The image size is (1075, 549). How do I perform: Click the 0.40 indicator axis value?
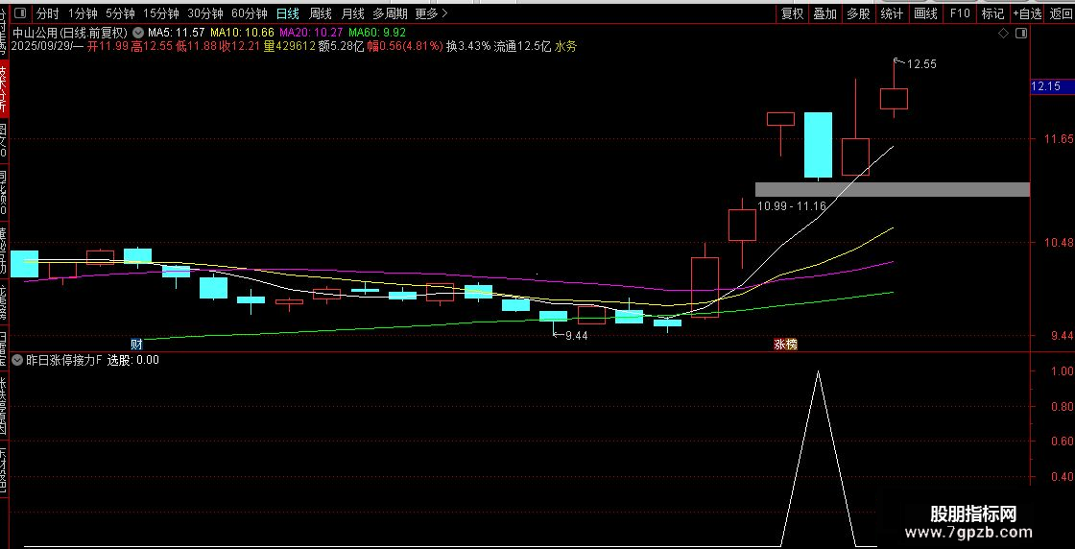(1062, 476)
